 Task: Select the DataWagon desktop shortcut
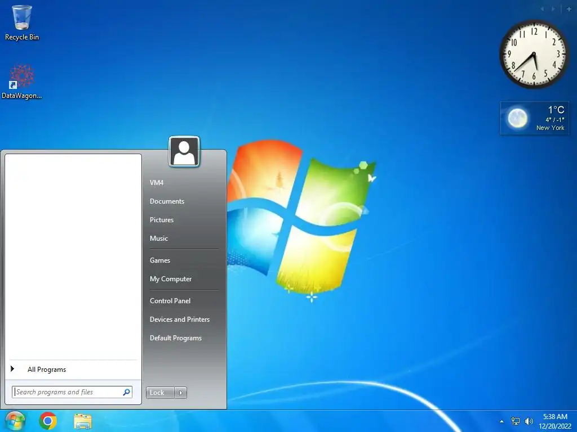click(x=22, y=82)
